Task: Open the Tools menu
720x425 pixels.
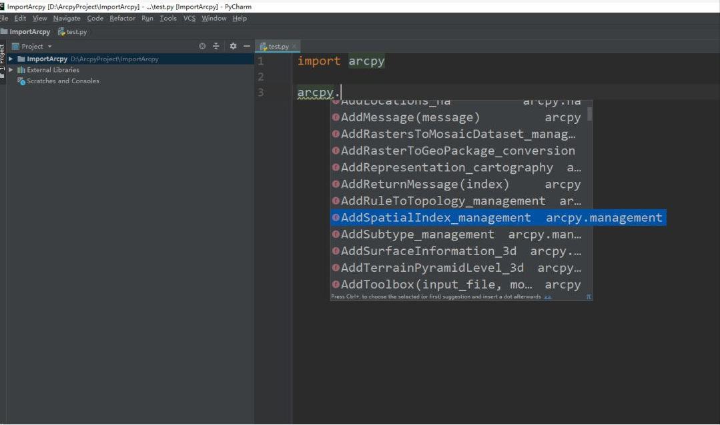Action: pyautogui.click(x=168, y=19)
